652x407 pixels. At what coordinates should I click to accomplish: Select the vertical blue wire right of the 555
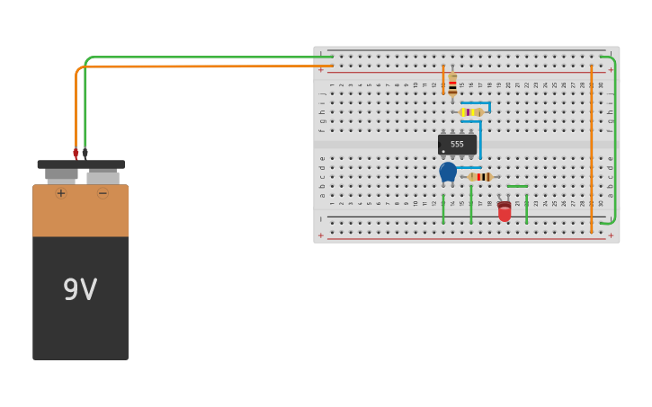click(480, 139)
